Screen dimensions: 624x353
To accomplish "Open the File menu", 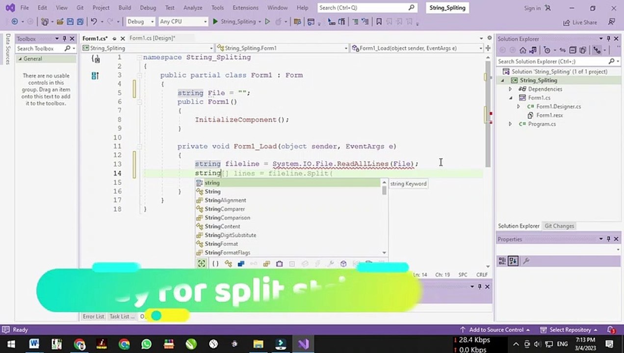I will [25, 8].
